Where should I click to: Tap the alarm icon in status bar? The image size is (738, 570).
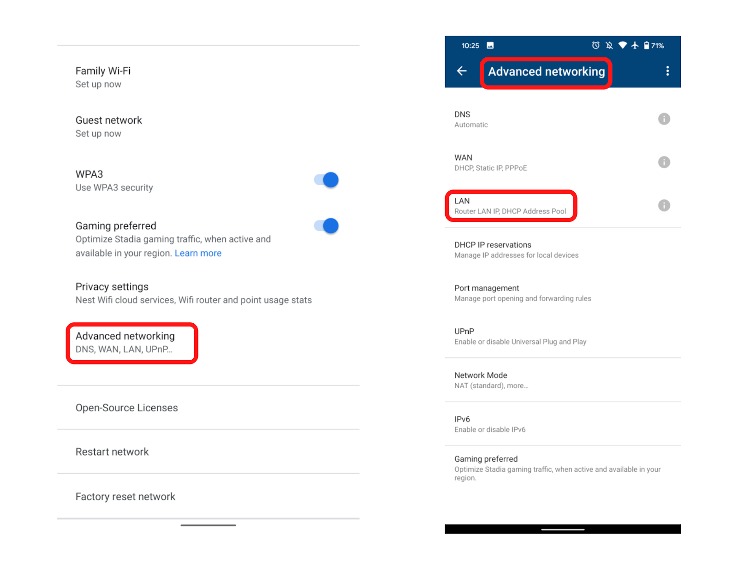click(595, 45)
